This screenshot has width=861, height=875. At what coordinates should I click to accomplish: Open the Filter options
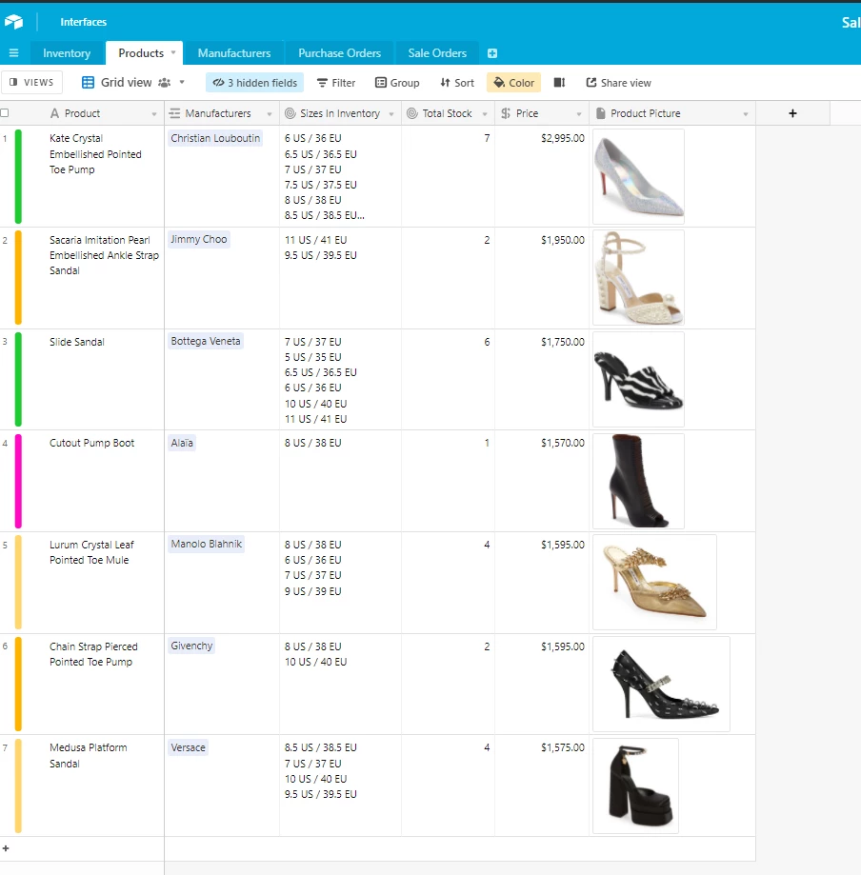(336, 83)
